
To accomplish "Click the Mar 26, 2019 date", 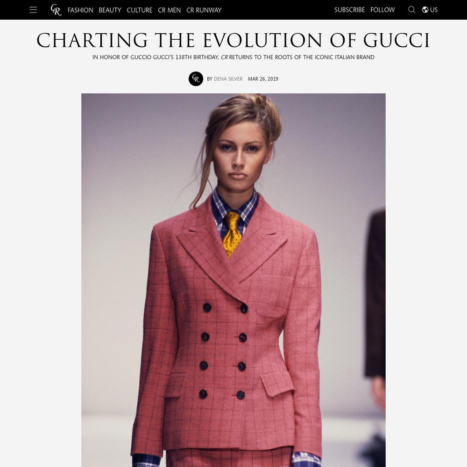I will 263,79.
